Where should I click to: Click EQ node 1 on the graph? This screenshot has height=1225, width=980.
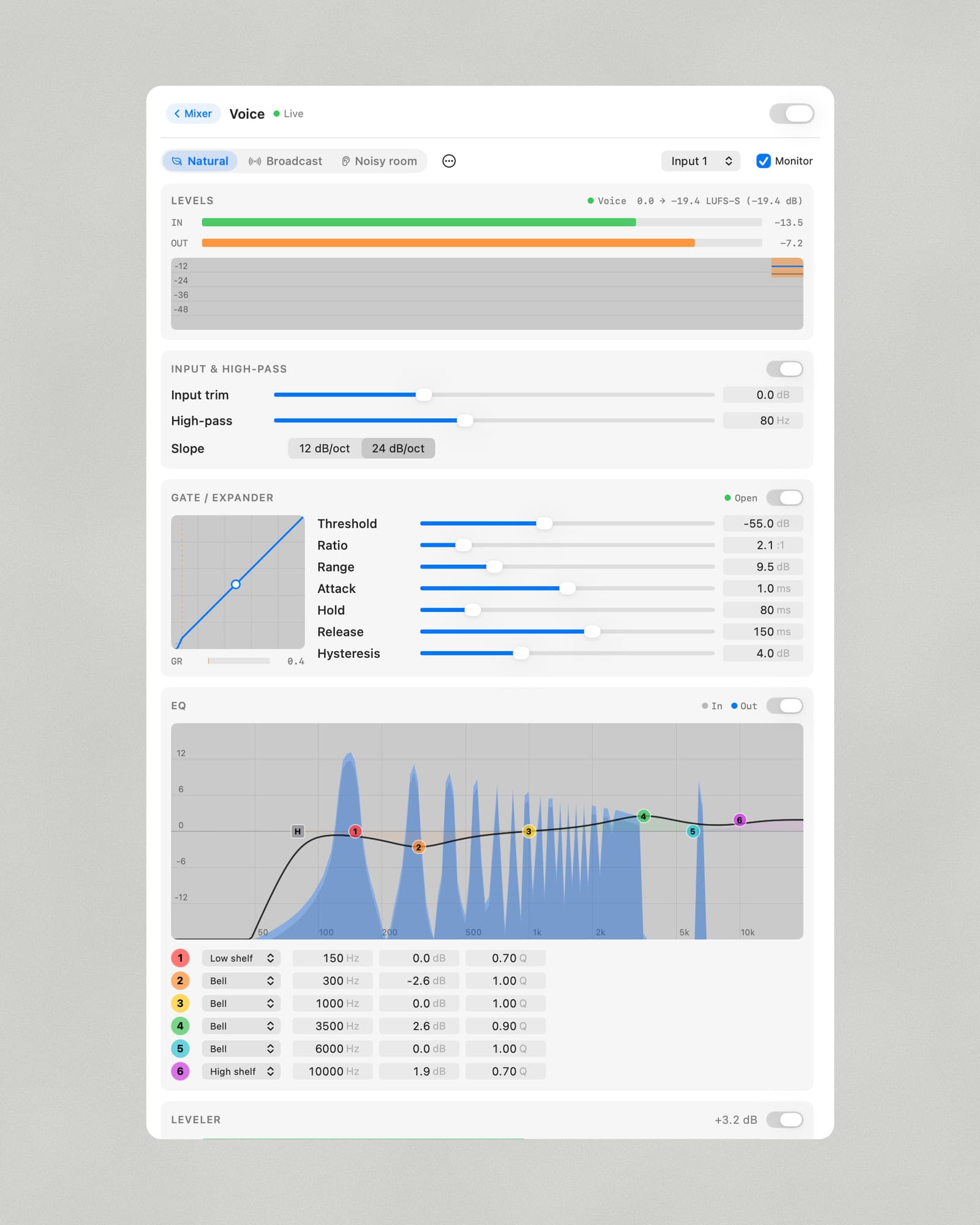355,831
